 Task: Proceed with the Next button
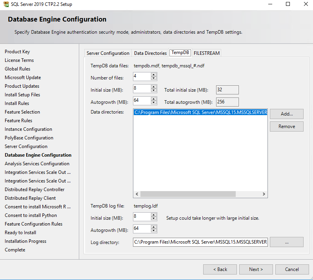pos(256,269)
